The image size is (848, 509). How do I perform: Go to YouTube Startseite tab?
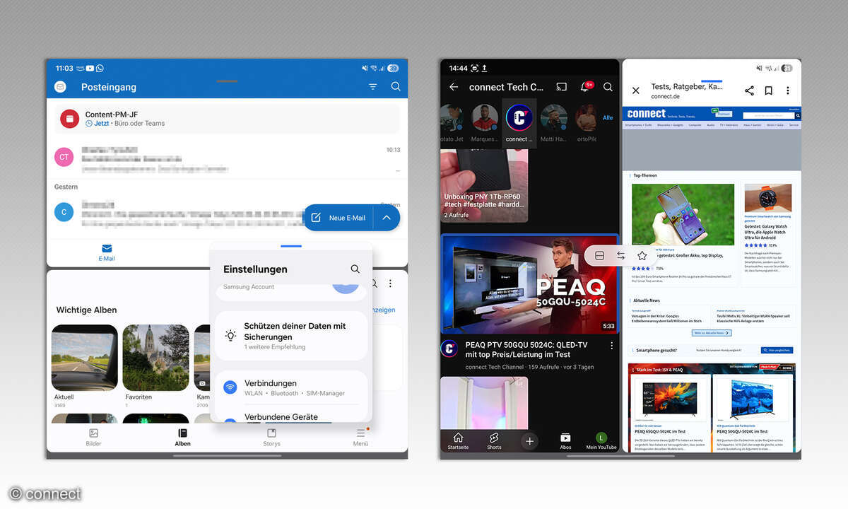(x=458, y=441)
